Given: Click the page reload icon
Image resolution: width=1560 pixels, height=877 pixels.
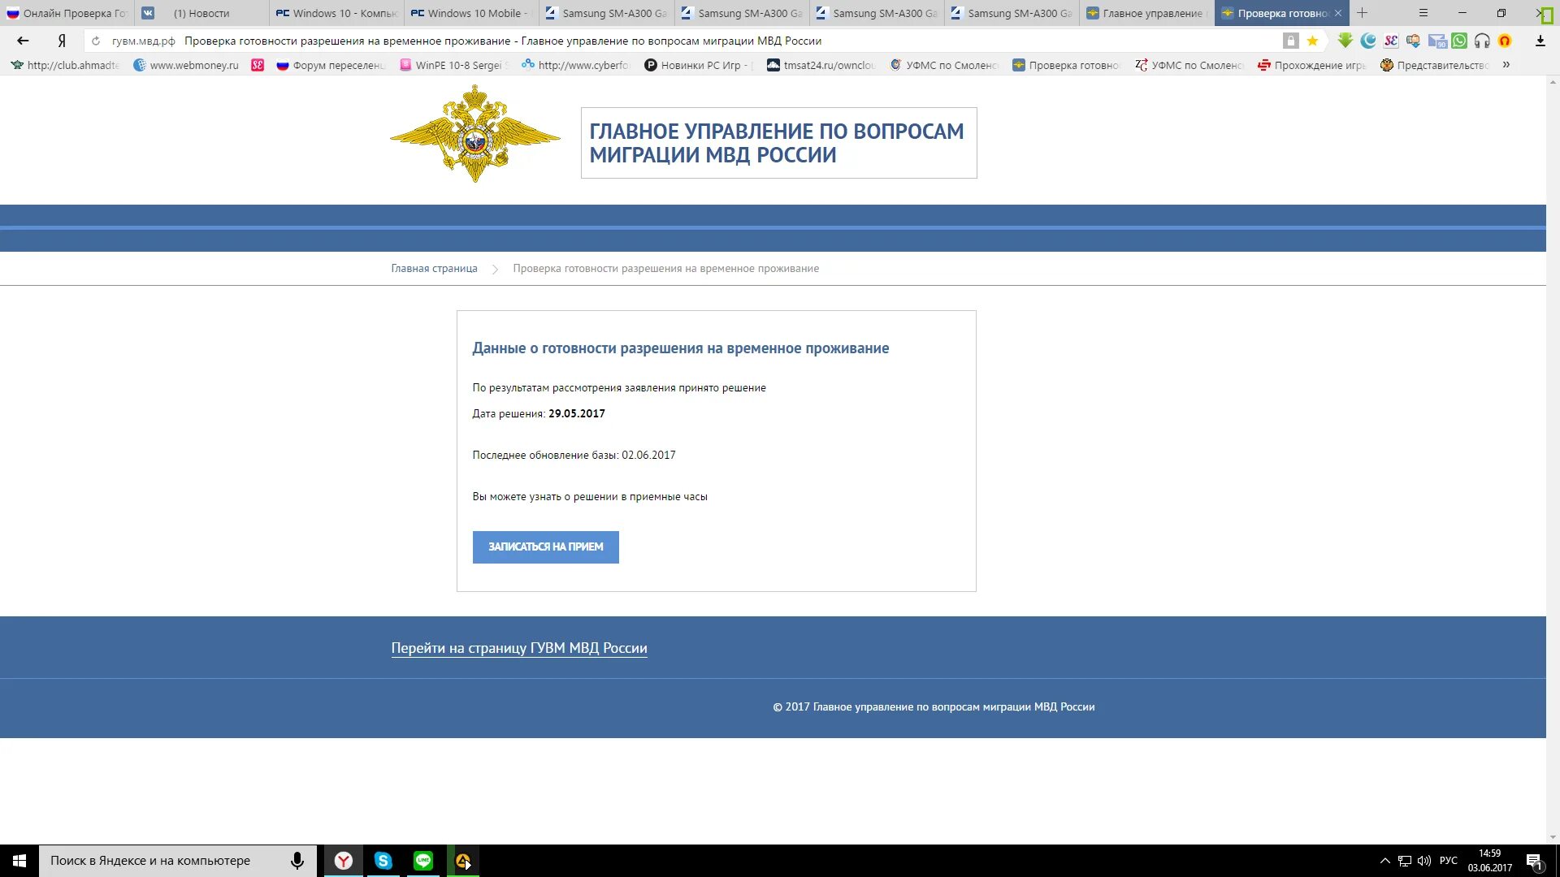Looking at the screenshot, I should coord(96,41).
